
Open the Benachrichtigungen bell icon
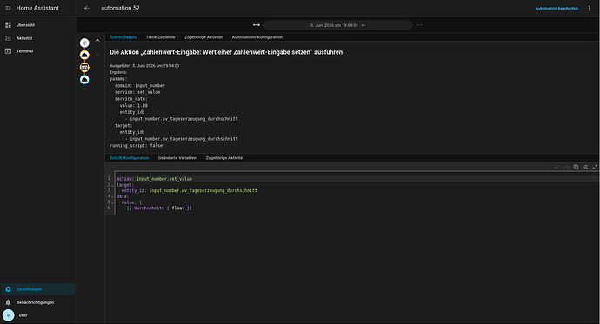[x=8, y=302]
